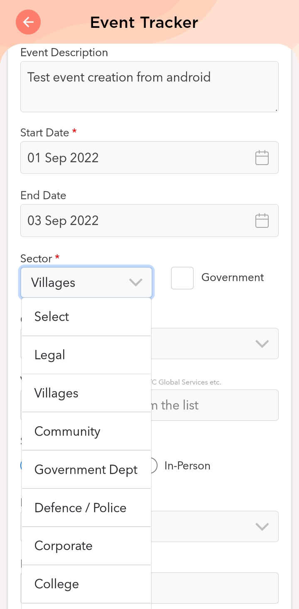299x609 pixels.
Task: Focus the search-from-the-list input field
Action: (x=214, y=405)
